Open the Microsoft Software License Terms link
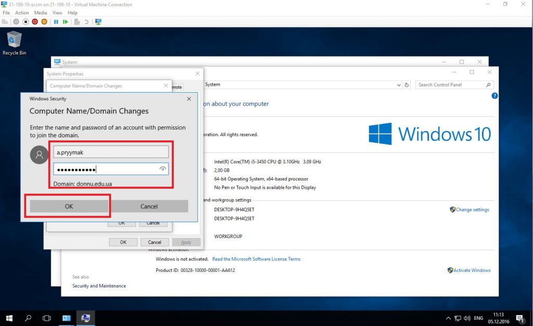This screenshot has width=533, height=326. pos(256,259)
